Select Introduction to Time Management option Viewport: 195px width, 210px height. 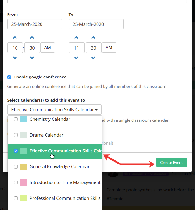click(55, 182)
